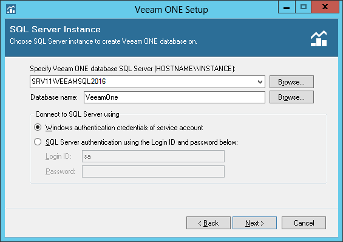Click the Database name field VeeamOne
This screenshot has height=242, width=343.
tap(174, 97)
